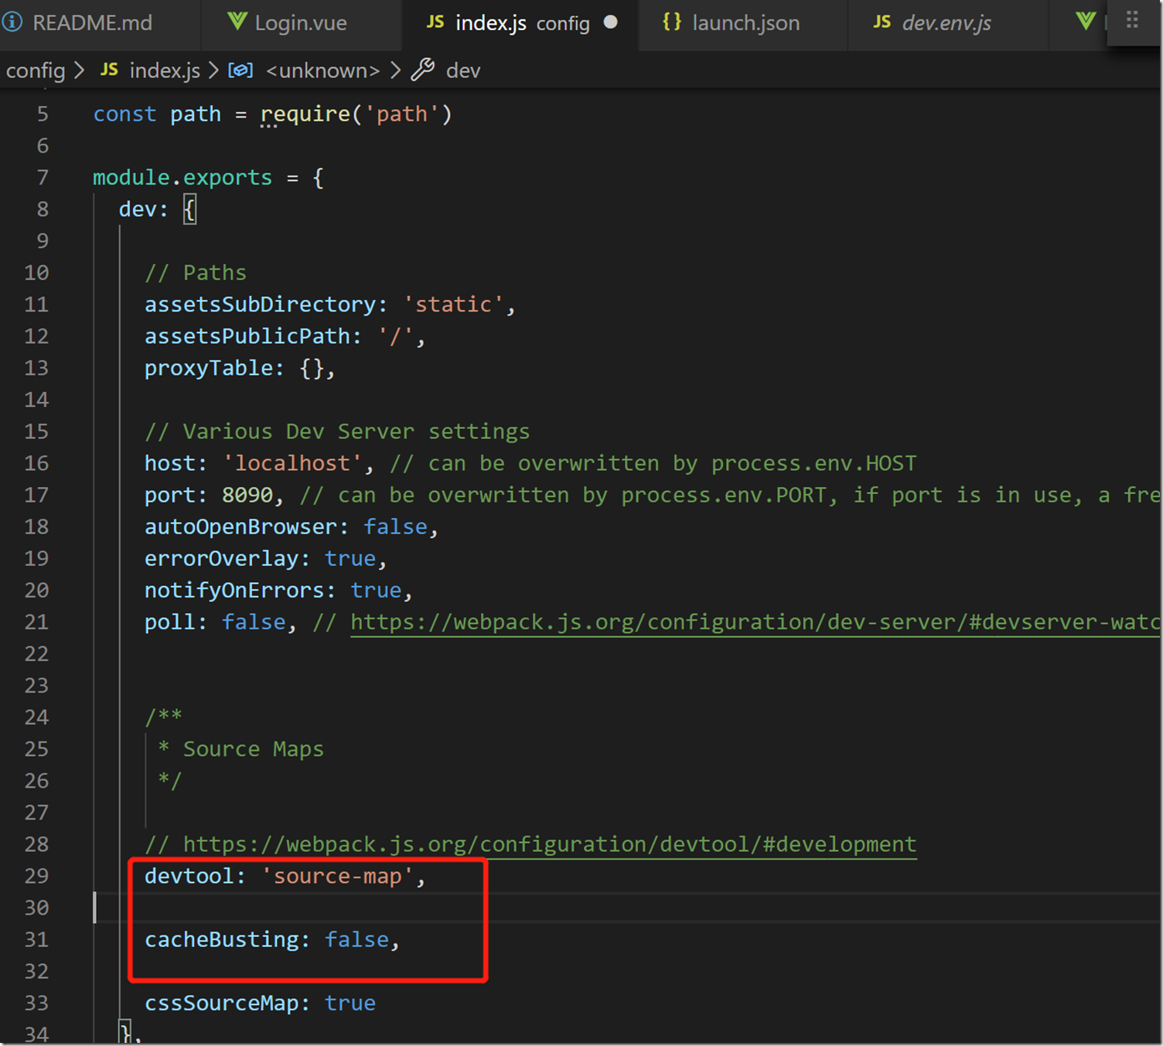Screen dimensions: 1163x1046
Task: Click the 'Source Maps' comment text
Action: pyautogui.click(x=253, y=749)
